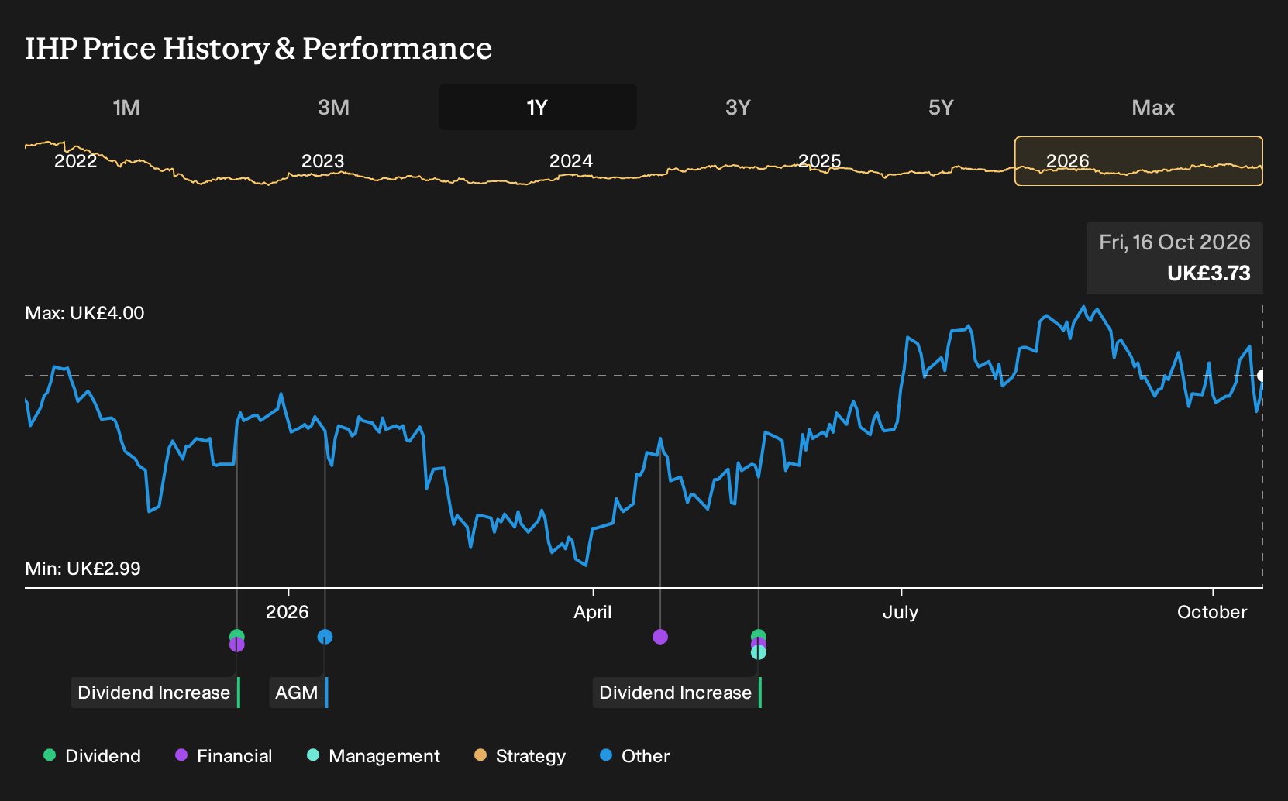Switch to the 3Y range tab
Screen dimensions: 1288x801
[738, 107]
